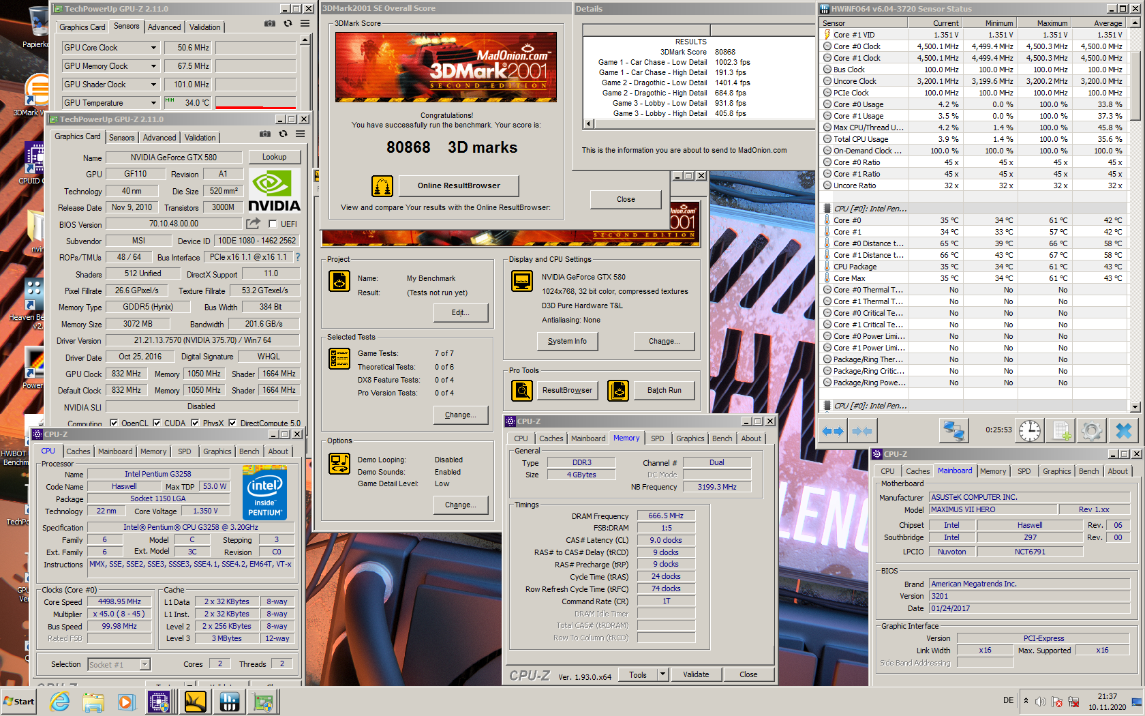The height and width of the screenshot is (716, 1145).
Task: Toggle the UEFI checkbox in GPU-Z
Action: pos(273,224)
